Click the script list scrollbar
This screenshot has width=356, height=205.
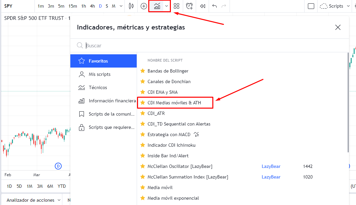348,102
